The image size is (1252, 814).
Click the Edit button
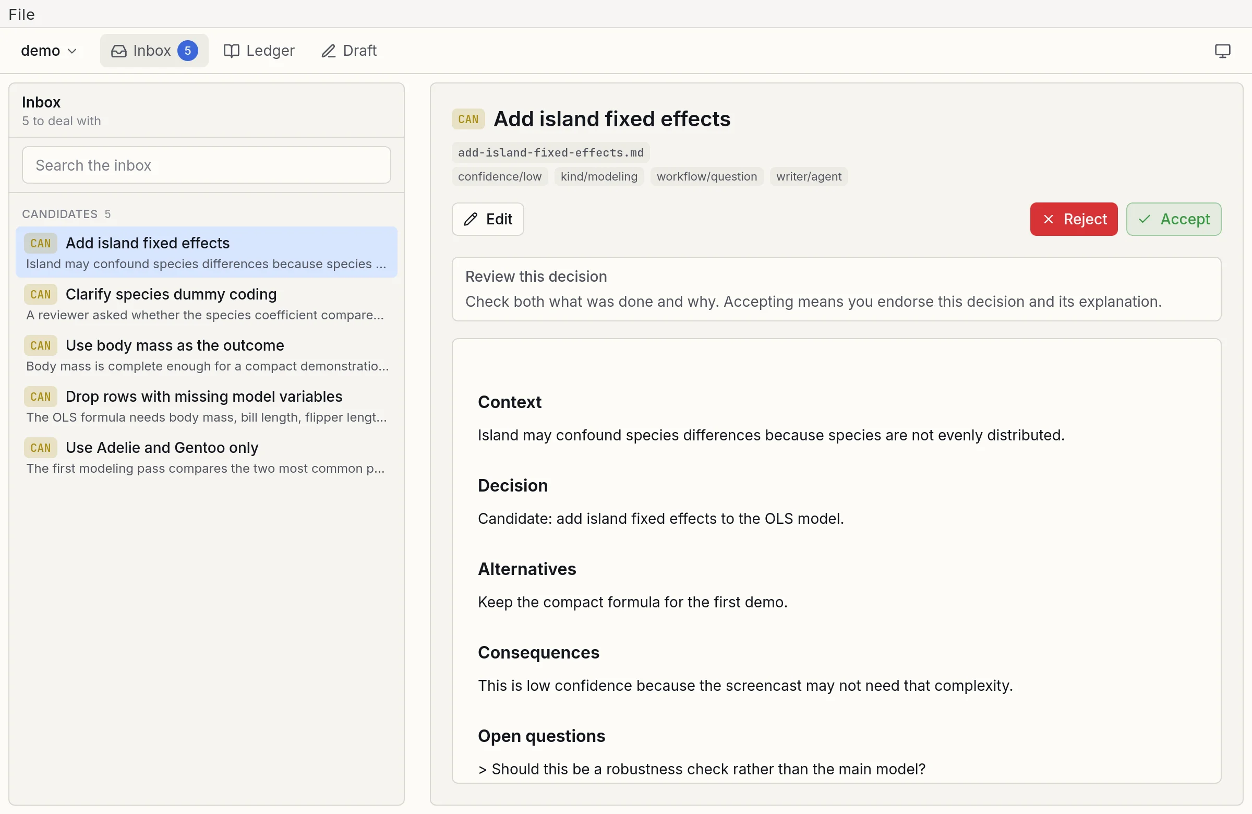(x=488, y=219)
